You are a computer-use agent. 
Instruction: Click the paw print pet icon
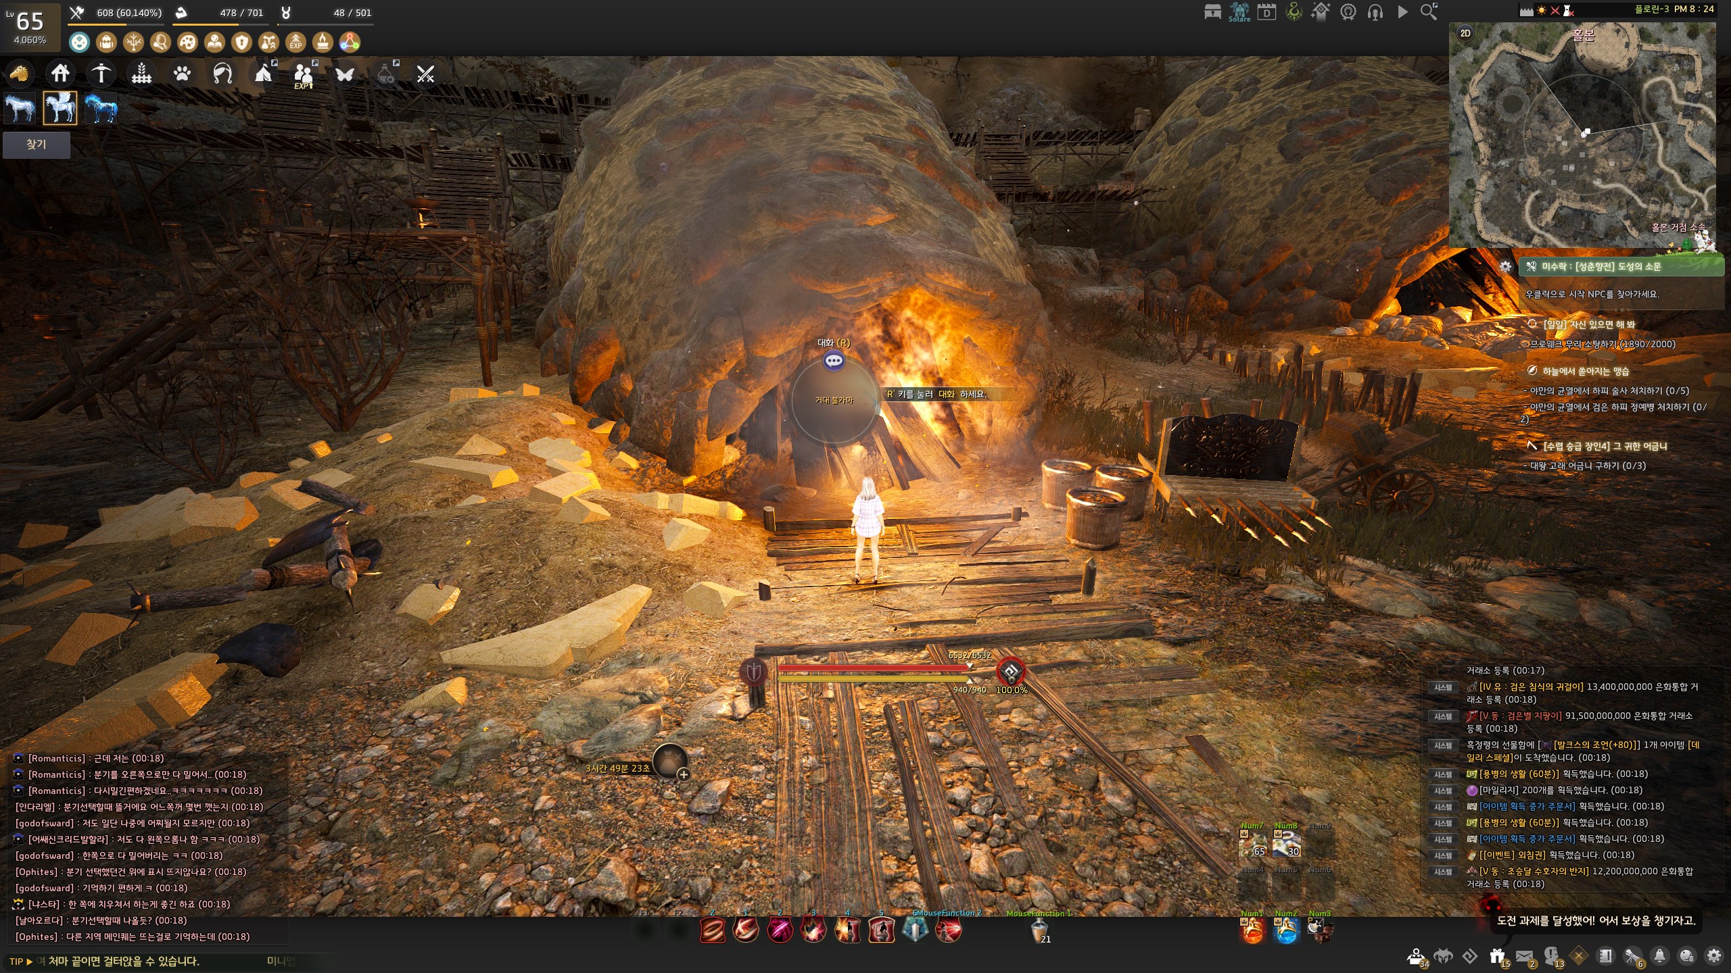click(x=182, y=73)
